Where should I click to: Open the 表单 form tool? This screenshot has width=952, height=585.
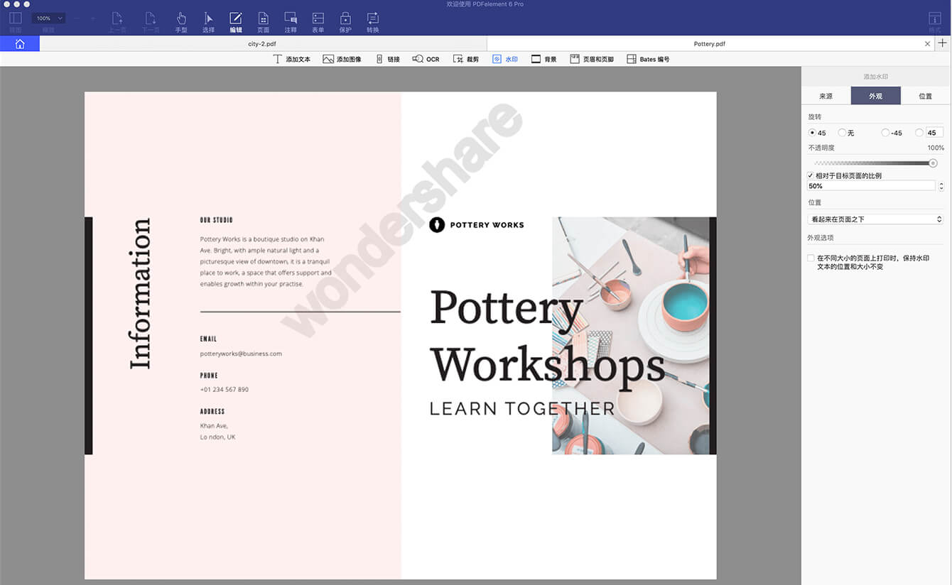coord(318,22)
